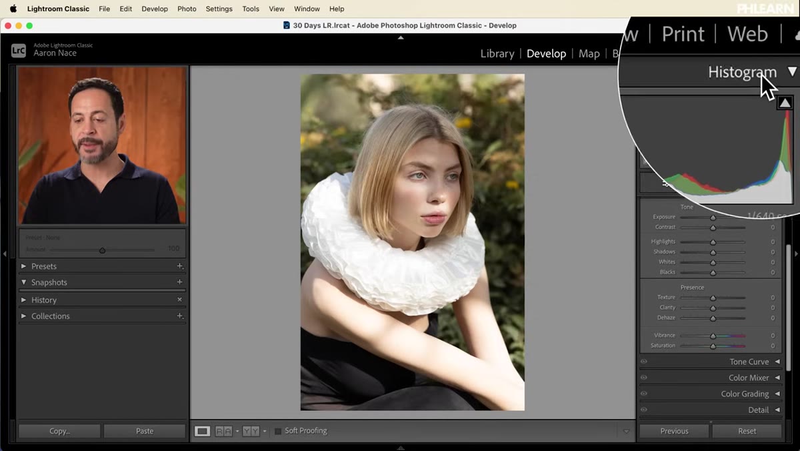Collapse the Snapshots panel

point(24,282)
